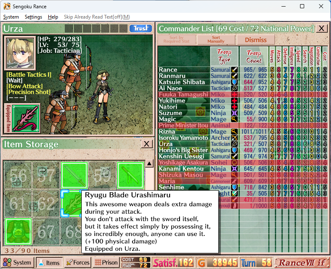Click Suzume's Ninja shuriken icon
The height and width of the screenshot is (269, 331).
(234, 113)
